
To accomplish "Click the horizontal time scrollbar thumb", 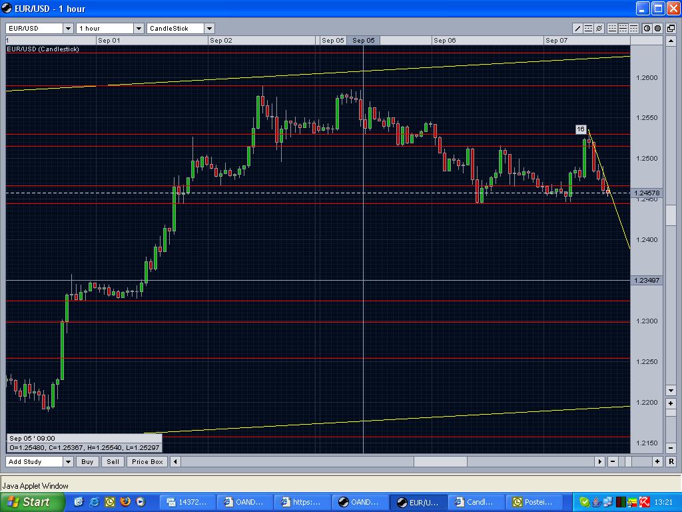I will pyautogui.click(x=440, y=461).
